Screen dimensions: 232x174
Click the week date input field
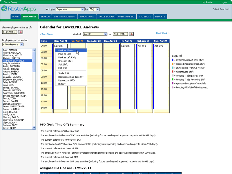pos(120,34)
